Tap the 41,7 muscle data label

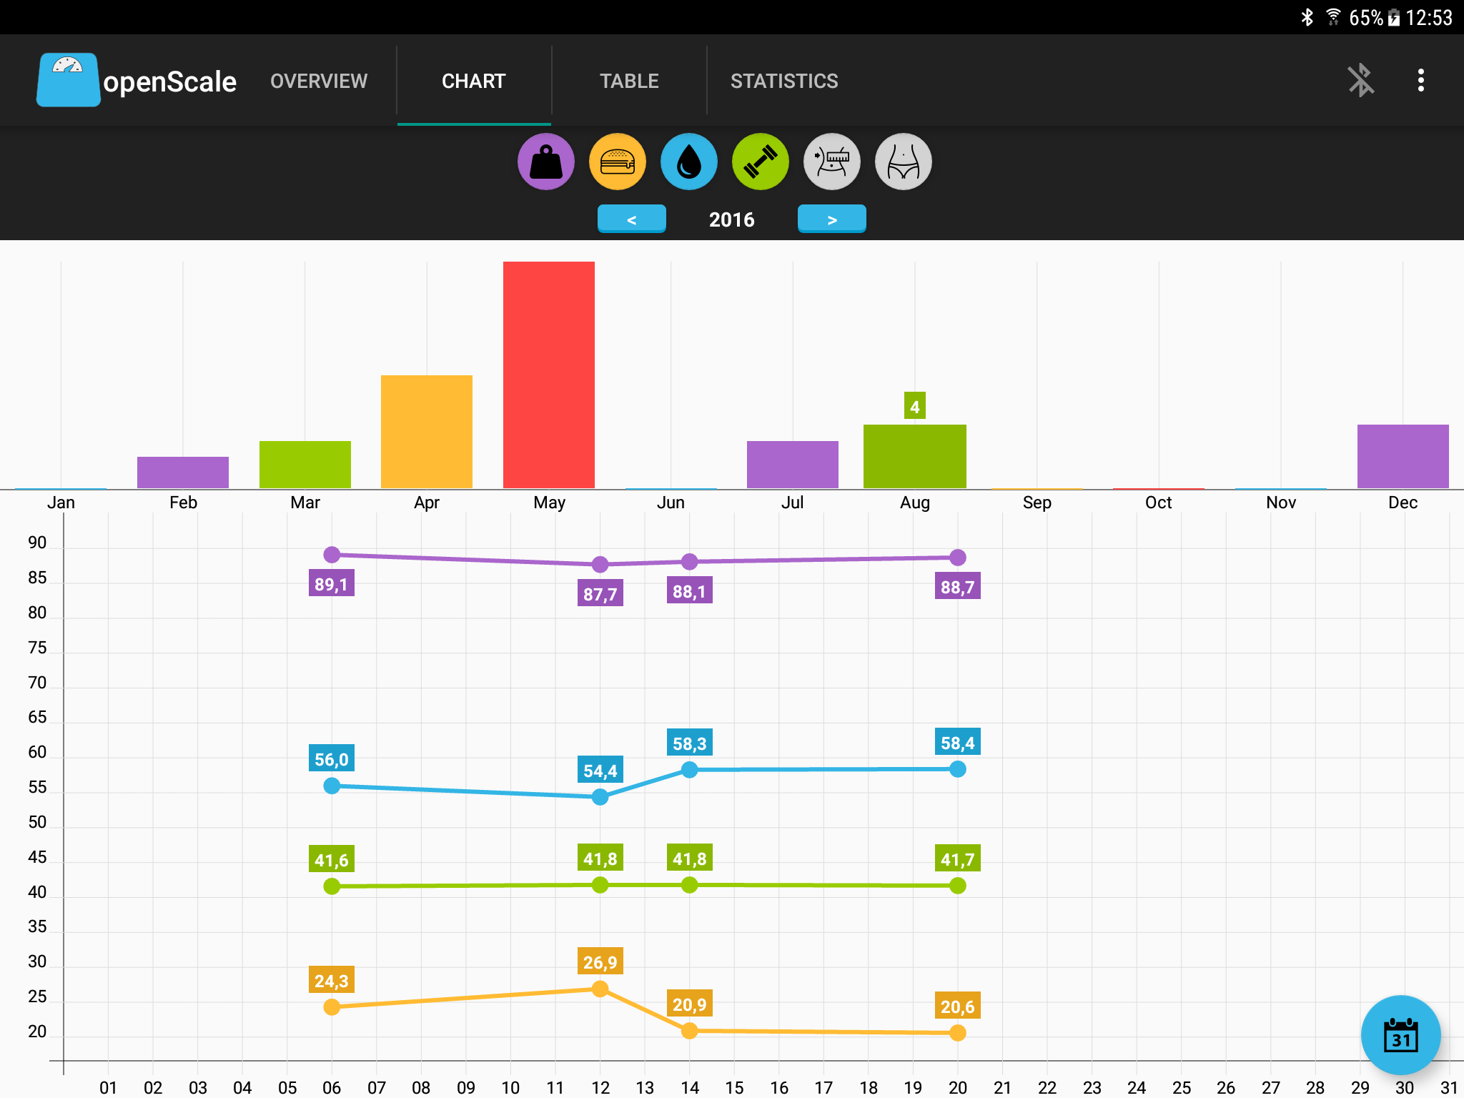[958, 859]
